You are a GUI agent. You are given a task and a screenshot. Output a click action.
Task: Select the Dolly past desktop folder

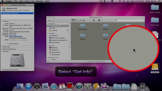click(155, 21)
